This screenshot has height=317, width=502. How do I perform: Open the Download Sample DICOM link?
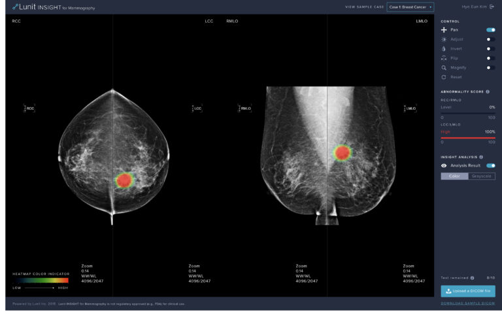(468, 304)
